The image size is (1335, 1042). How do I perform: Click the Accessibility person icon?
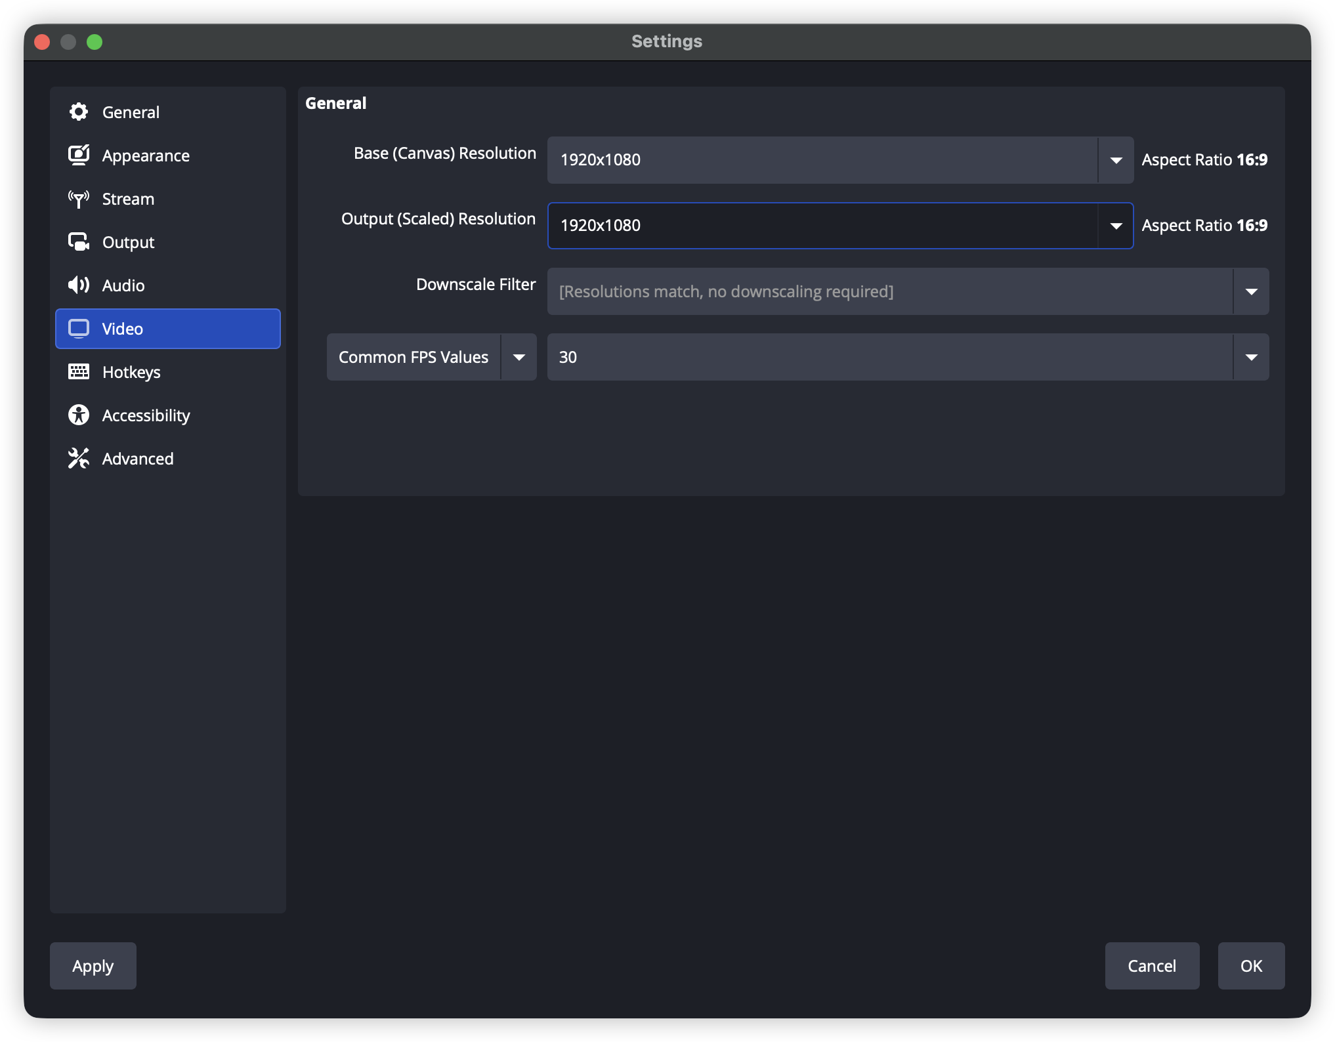[x=79, y=415]
